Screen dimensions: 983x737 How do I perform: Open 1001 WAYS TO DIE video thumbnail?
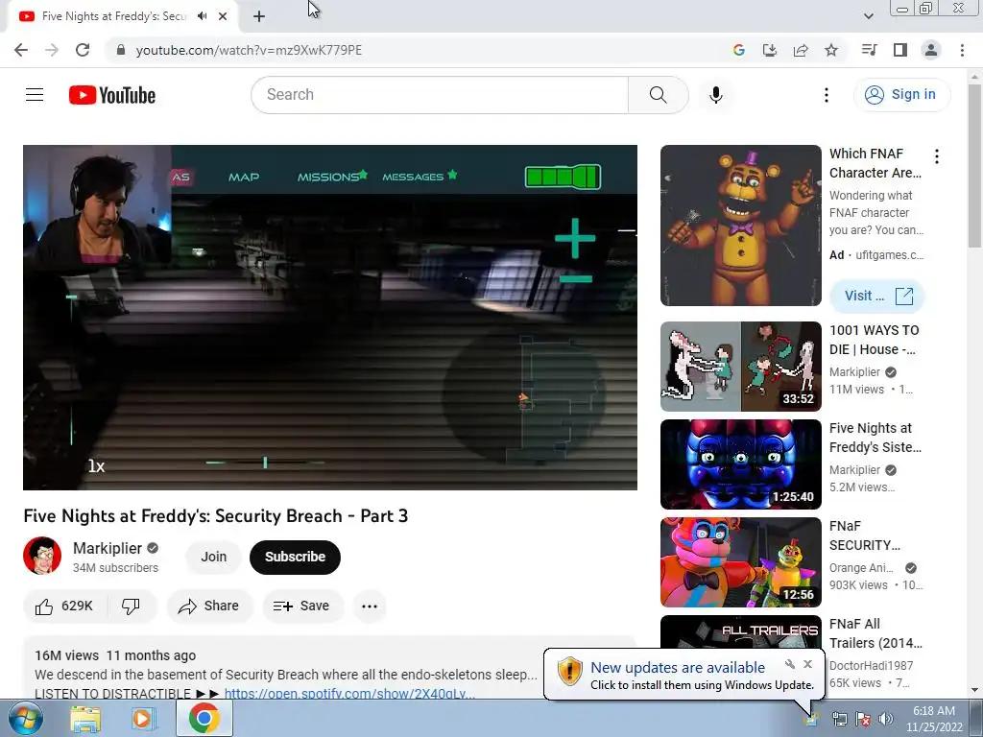(x=740, y=367)
